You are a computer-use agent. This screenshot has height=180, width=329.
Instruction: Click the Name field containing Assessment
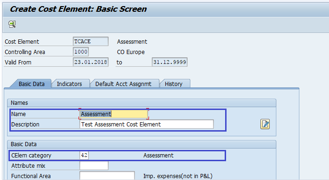pos(114,114)
